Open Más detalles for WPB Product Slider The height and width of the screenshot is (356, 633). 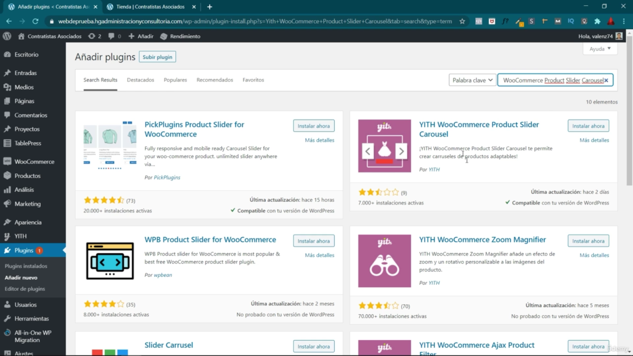click(320, 255)
